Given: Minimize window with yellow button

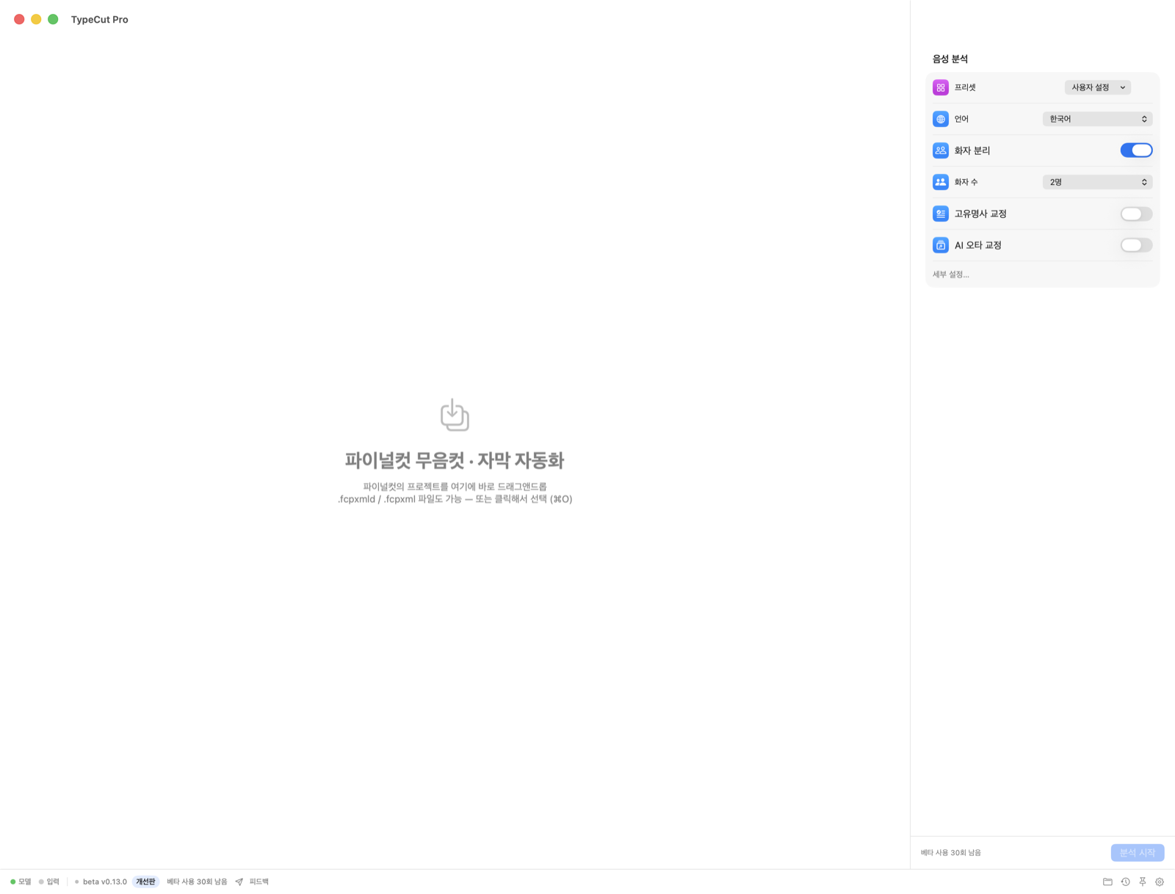Looking at the screenshot, I should point(36,19).
